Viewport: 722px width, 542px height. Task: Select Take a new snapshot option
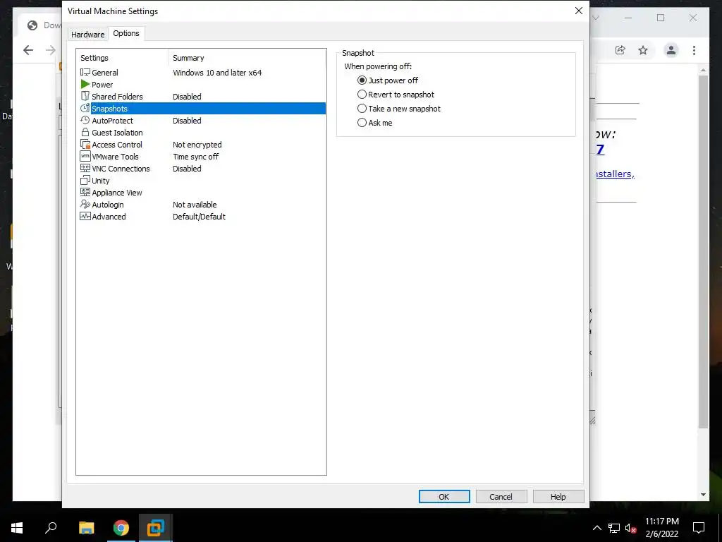click(399, 109)
